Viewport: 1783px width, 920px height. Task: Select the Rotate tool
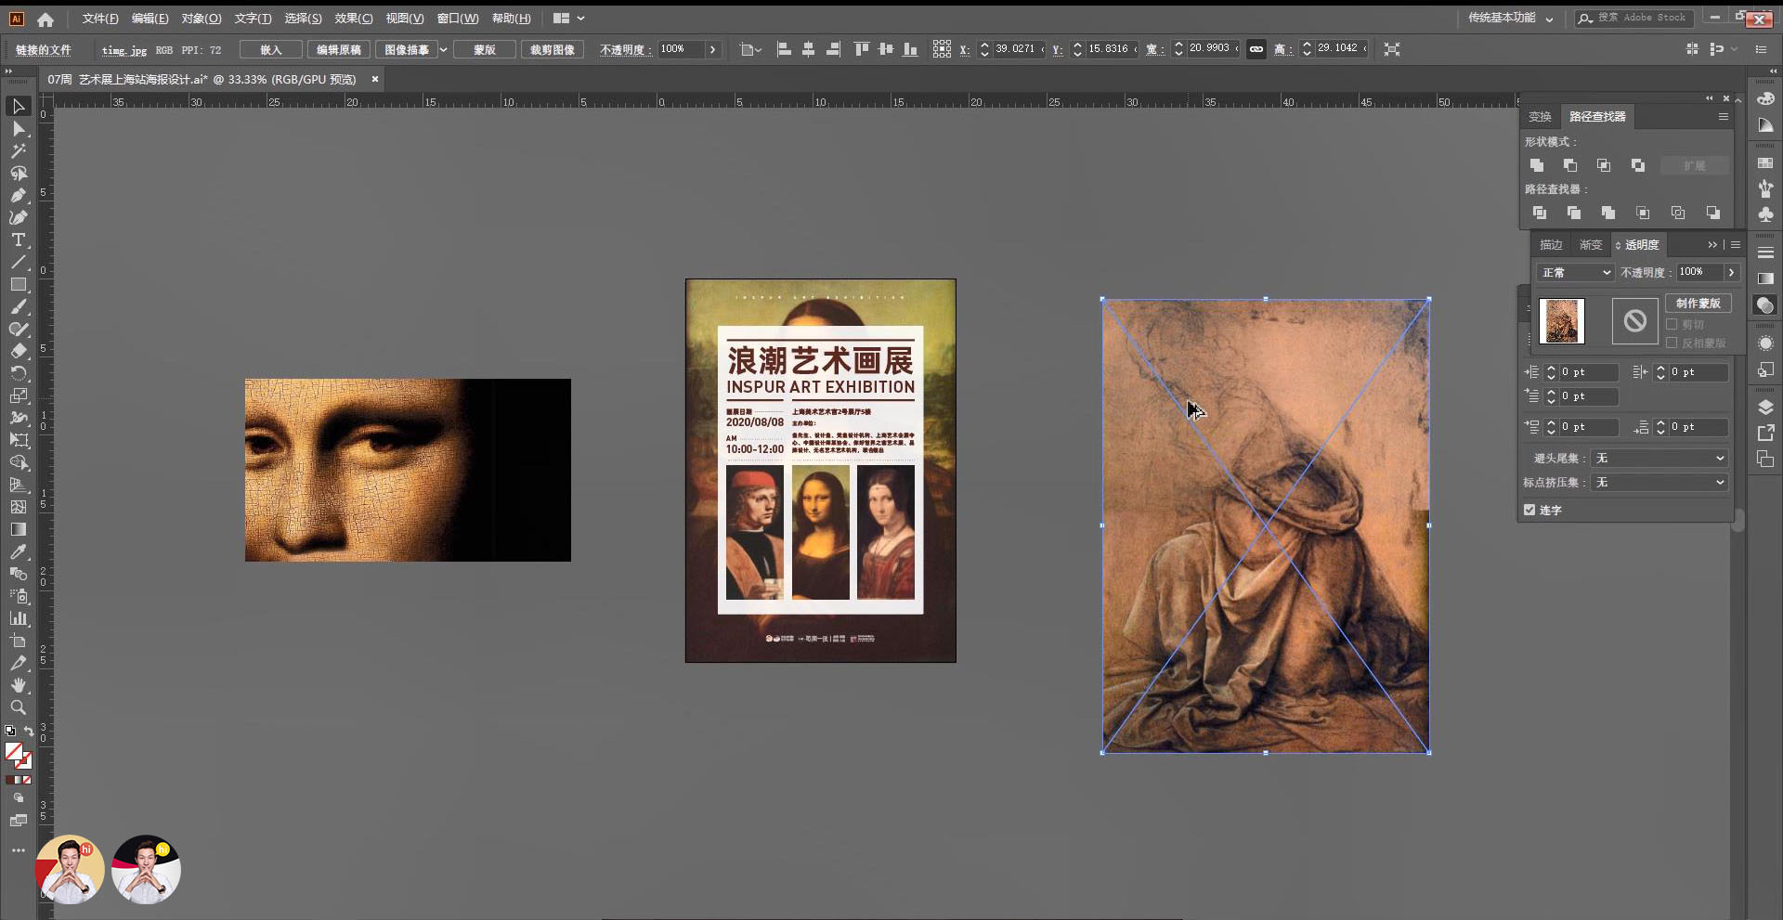[x=18, y=373]
